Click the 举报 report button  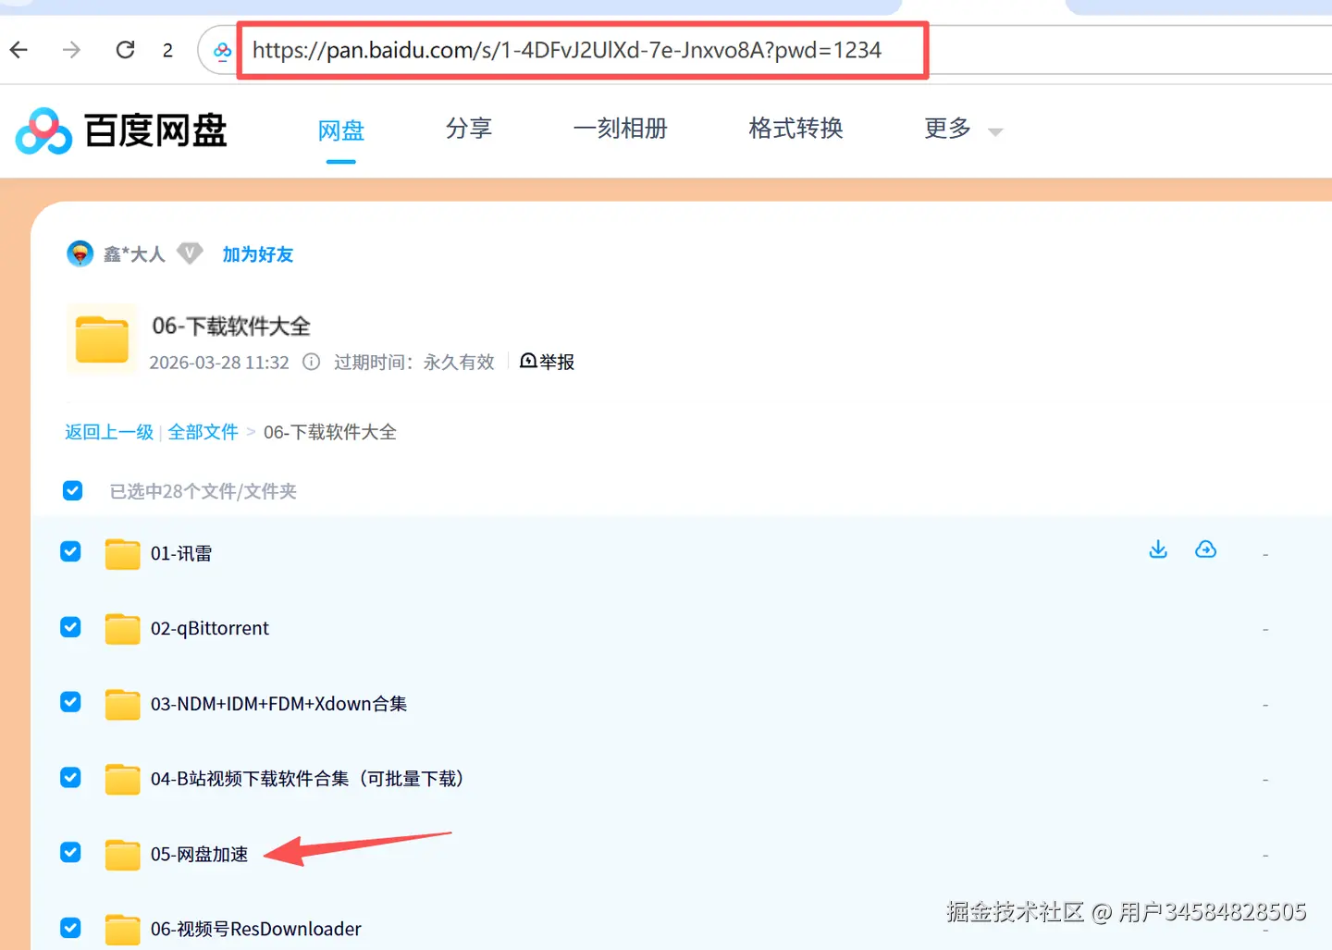547,362
